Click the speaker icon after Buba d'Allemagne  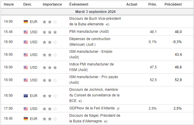coord(106,121)
